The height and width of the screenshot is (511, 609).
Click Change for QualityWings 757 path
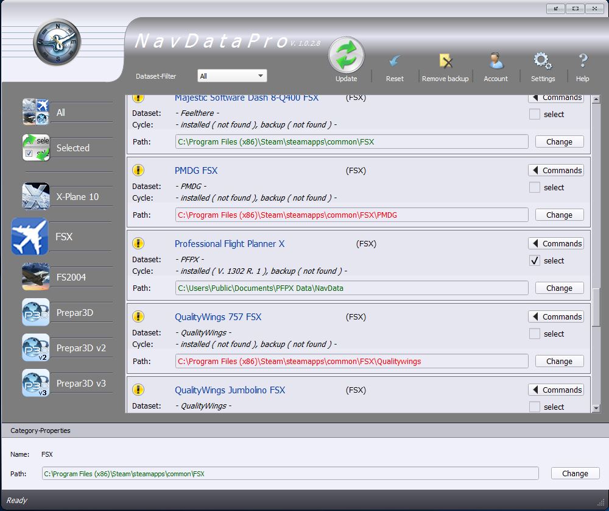[559, 361]
